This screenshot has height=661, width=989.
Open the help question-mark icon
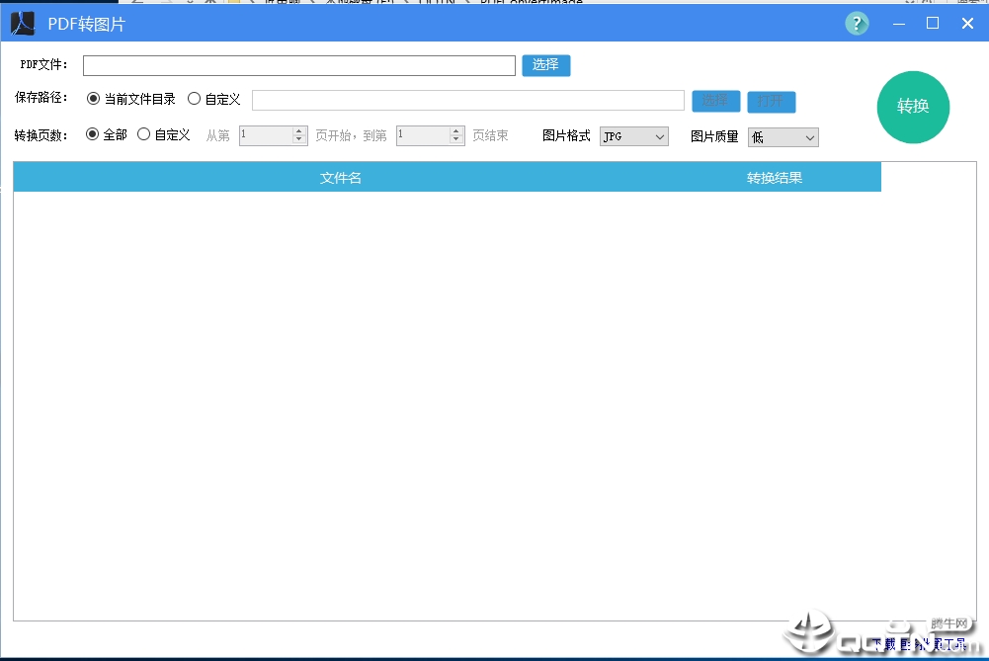point(857,24)
